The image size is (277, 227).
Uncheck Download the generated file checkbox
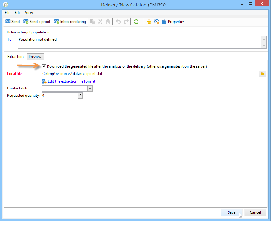tap(44, 66)
